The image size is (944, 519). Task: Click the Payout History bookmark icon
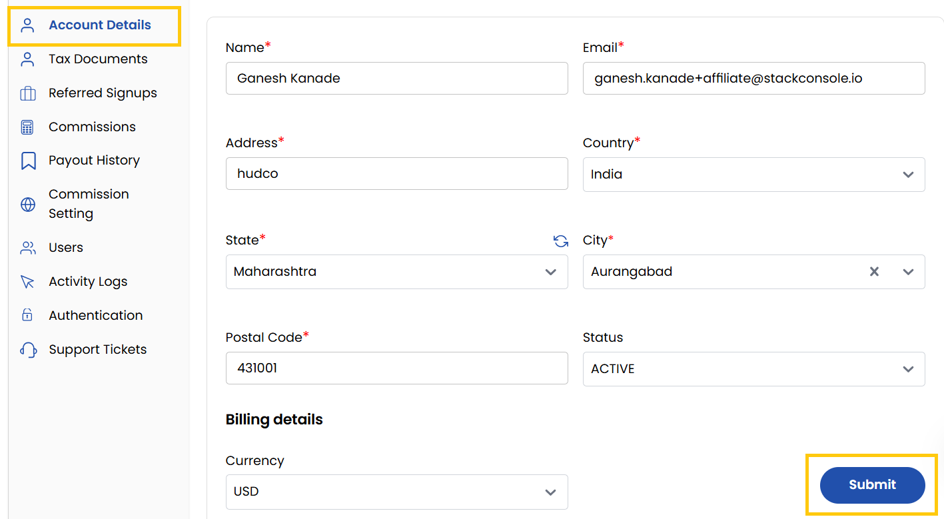[27, 161]
